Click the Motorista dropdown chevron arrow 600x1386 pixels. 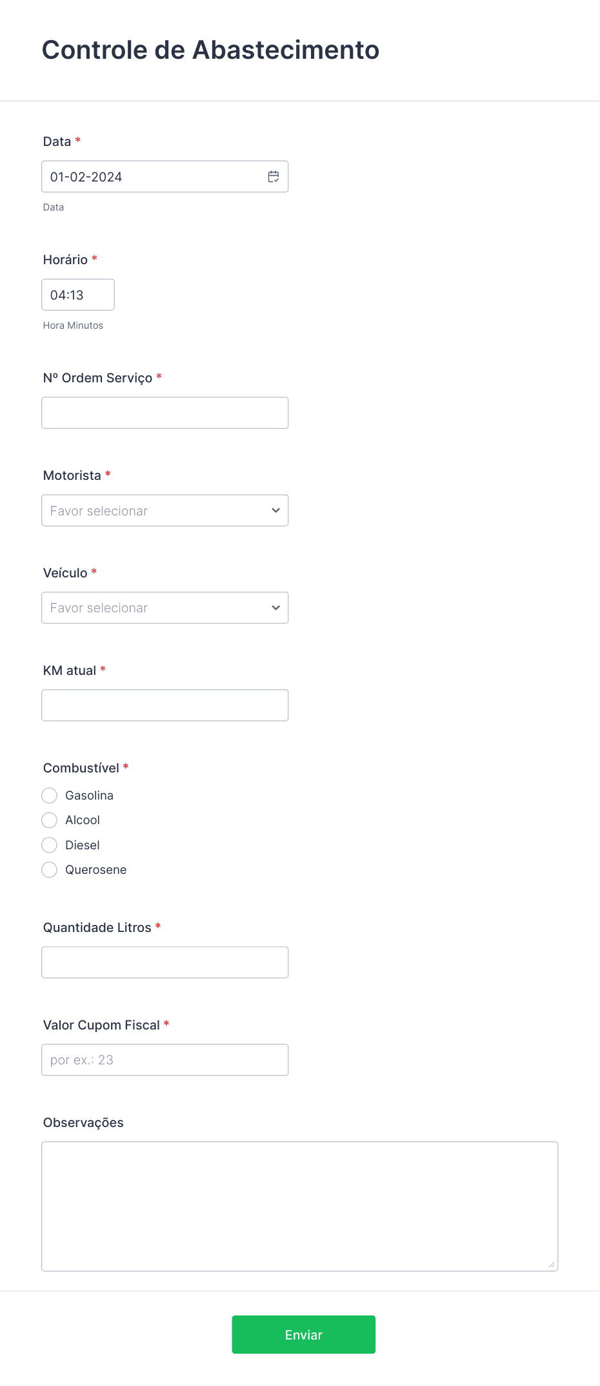(275, 511)
